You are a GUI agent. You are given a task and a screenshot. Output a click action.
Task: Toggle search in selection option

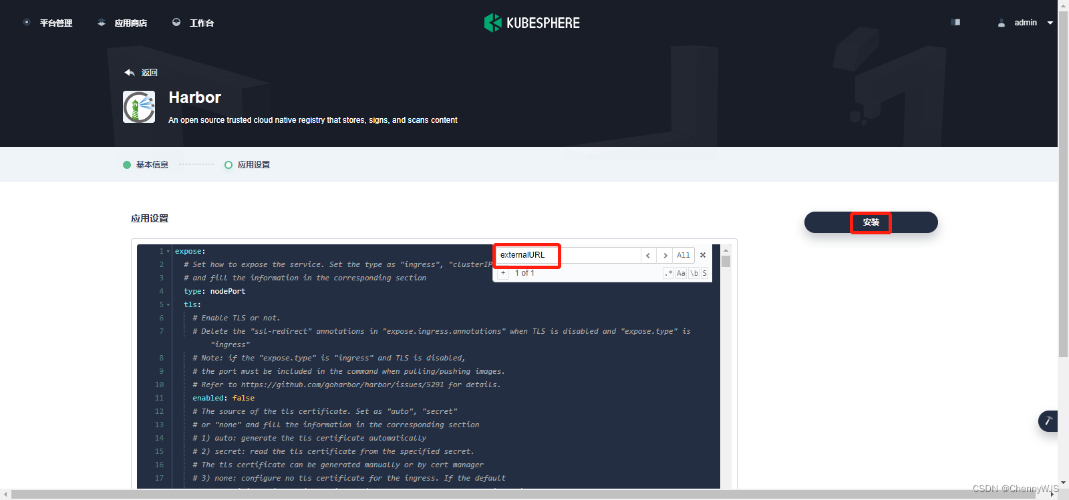[x=704, y=273]
